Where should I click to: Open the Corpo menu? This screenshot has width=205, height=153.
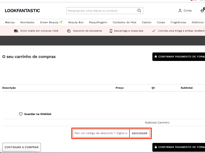point(161,22)
